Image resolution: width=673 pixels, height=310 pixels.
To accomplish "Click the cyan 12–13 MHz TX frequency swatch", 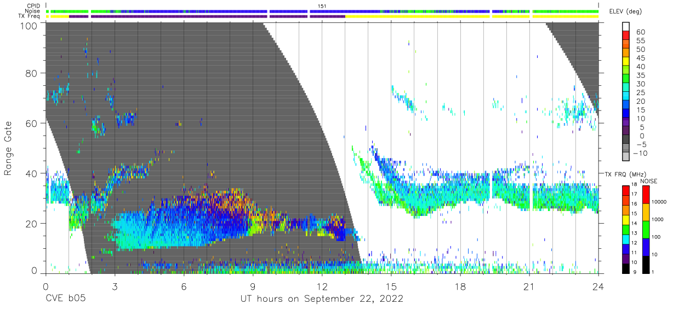I will [625, 239].
